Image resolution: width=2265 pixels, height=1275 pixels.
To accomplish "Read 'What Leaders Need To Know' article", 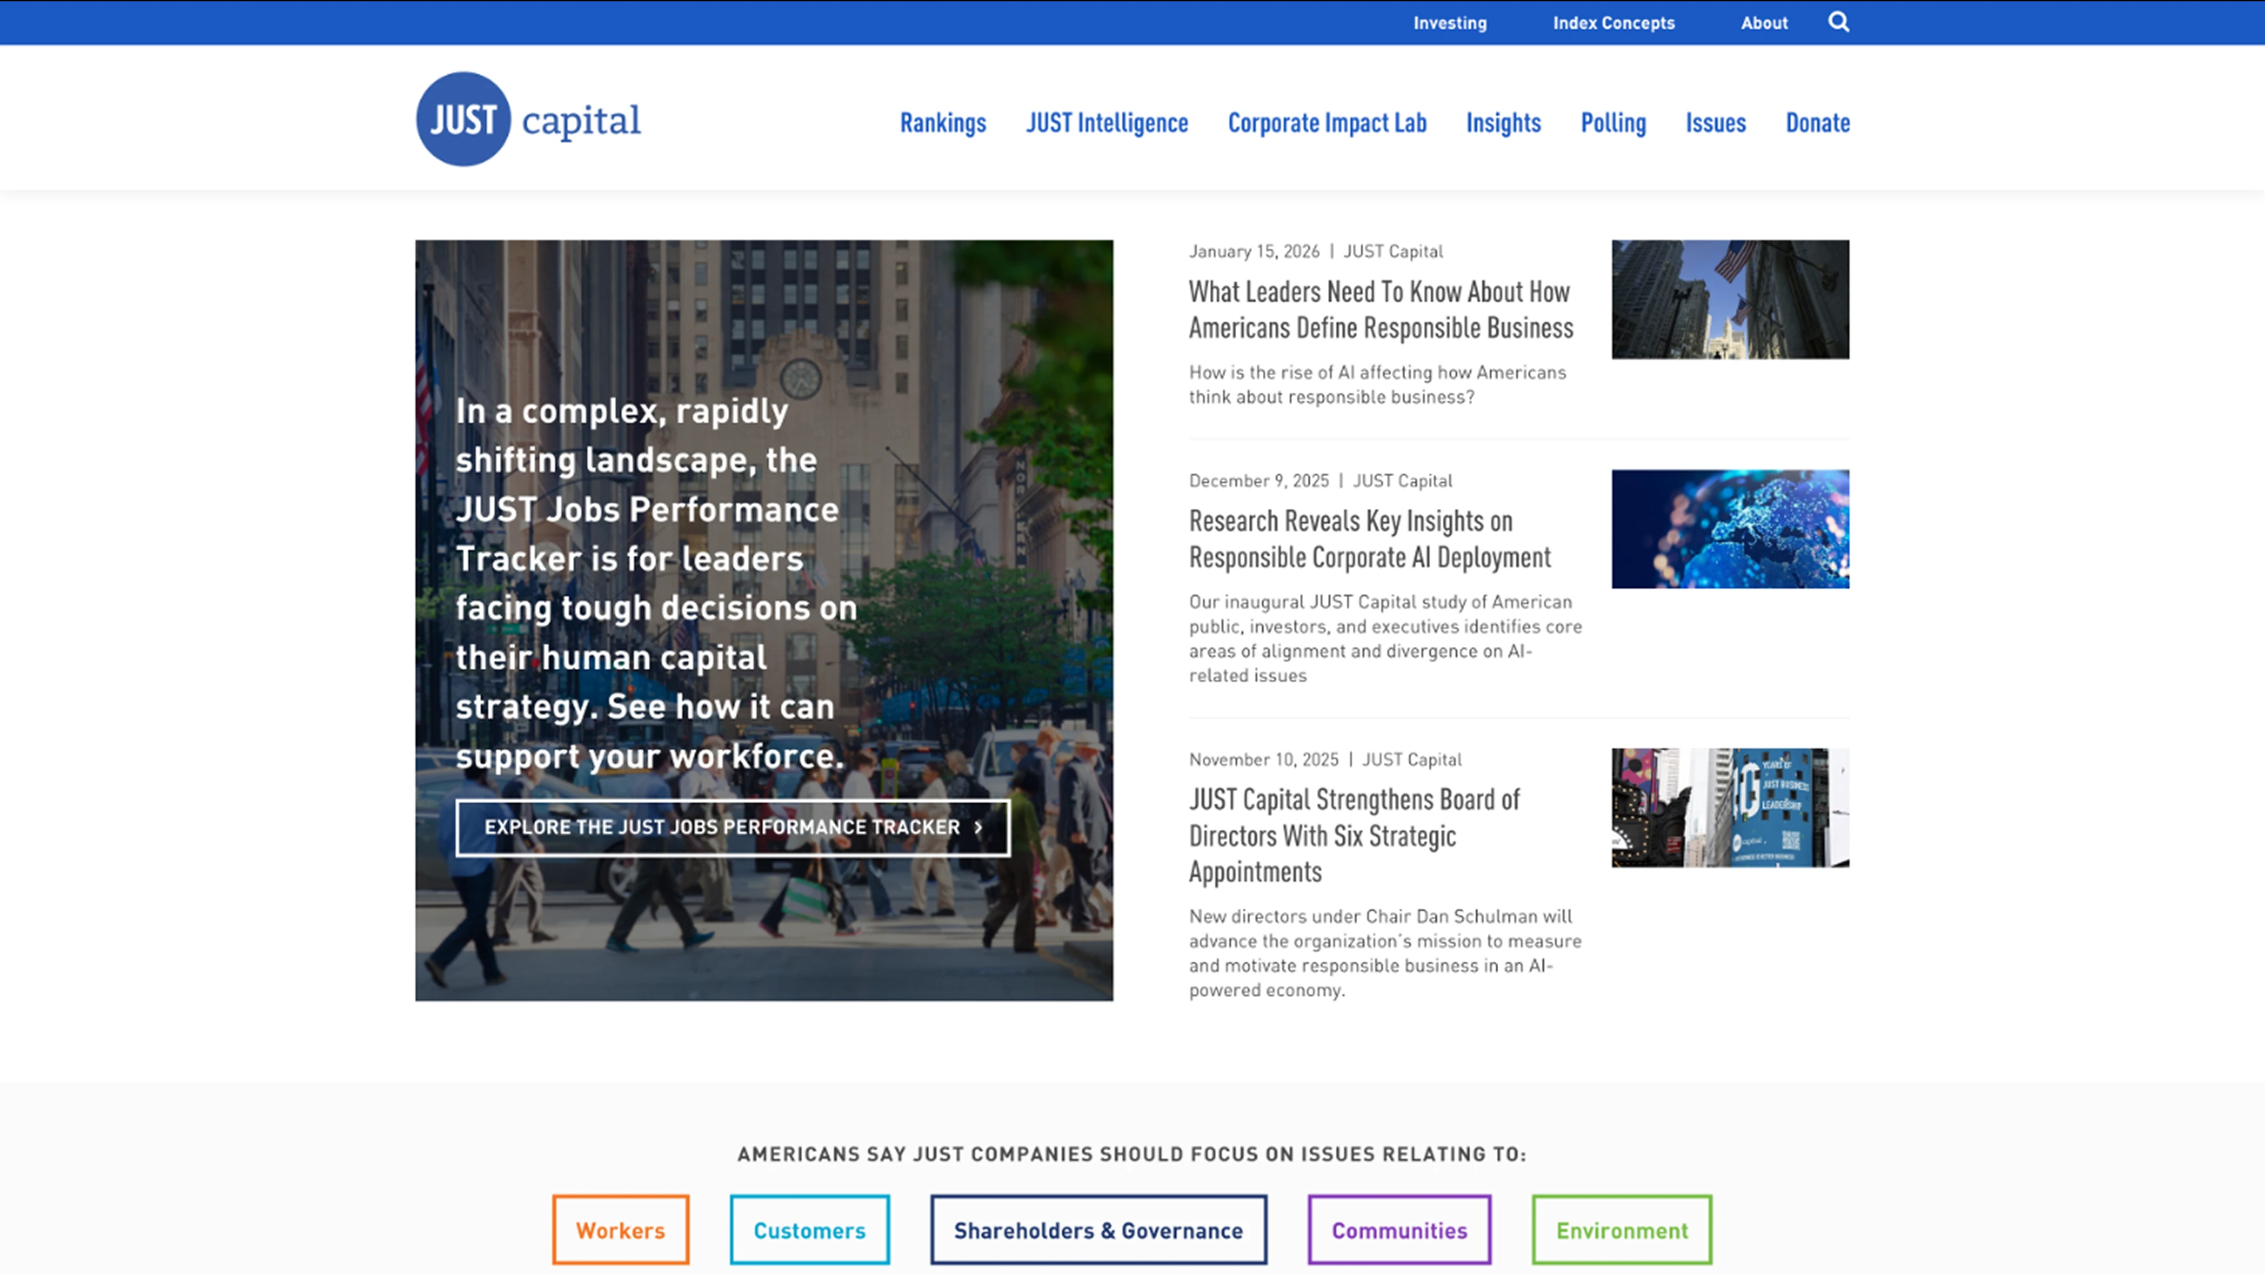I will pyautogui.click(x=1381, y=310).
